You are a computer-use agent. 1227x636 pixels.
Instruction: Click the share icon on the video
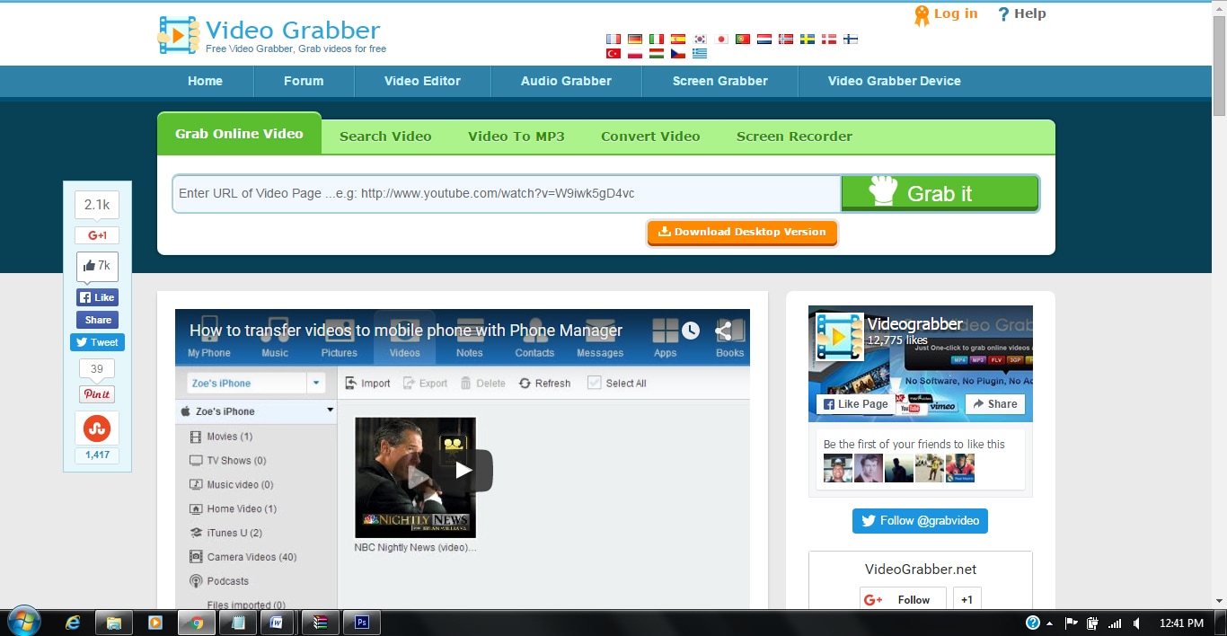click(723, 331)
